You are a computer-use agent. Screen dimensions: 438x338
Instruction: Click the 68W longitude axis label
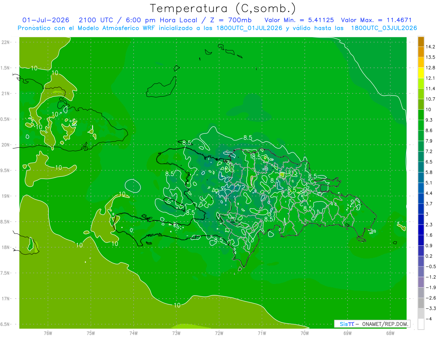tap(390, 333)
